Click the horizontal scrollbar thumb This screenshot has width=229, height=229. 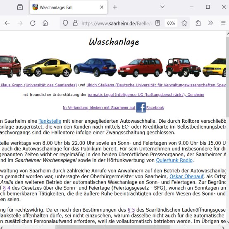112,227
